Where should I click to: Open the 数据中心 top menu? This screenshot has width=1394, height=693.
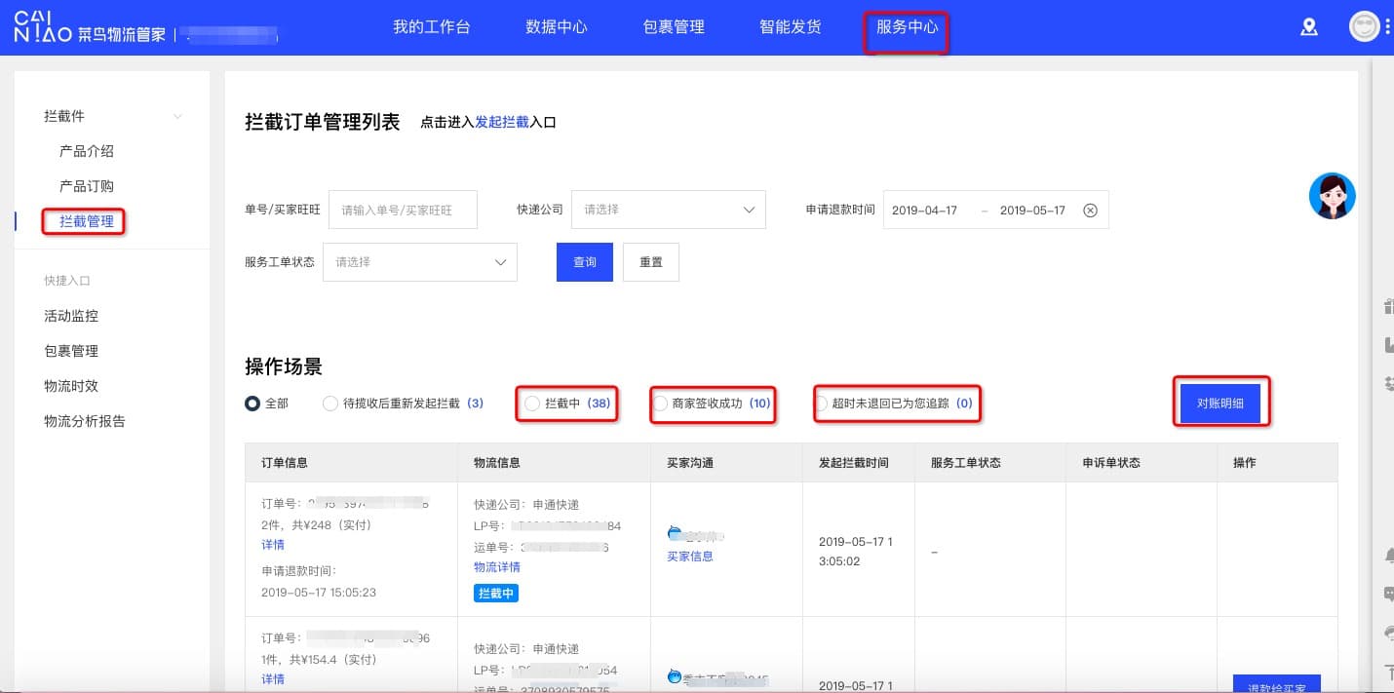pos(556,27)
